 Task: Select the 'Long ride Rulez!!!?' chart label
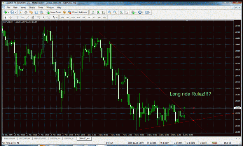[x=190, y=94]
